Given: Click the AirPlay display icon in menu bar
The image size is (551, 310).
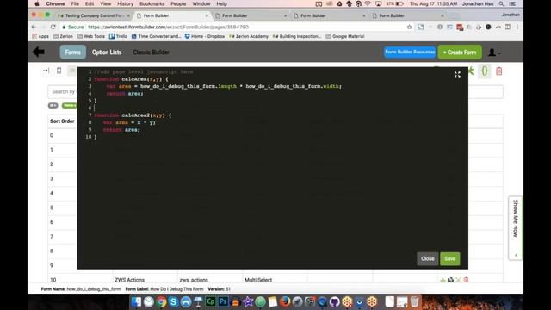Looking at the screenshot, I should [x=378, y=3].
